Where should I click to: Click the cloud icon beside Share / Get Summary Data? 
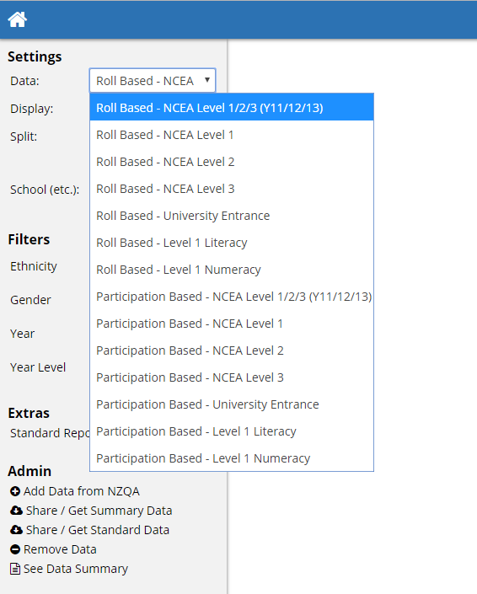[16, 511]
